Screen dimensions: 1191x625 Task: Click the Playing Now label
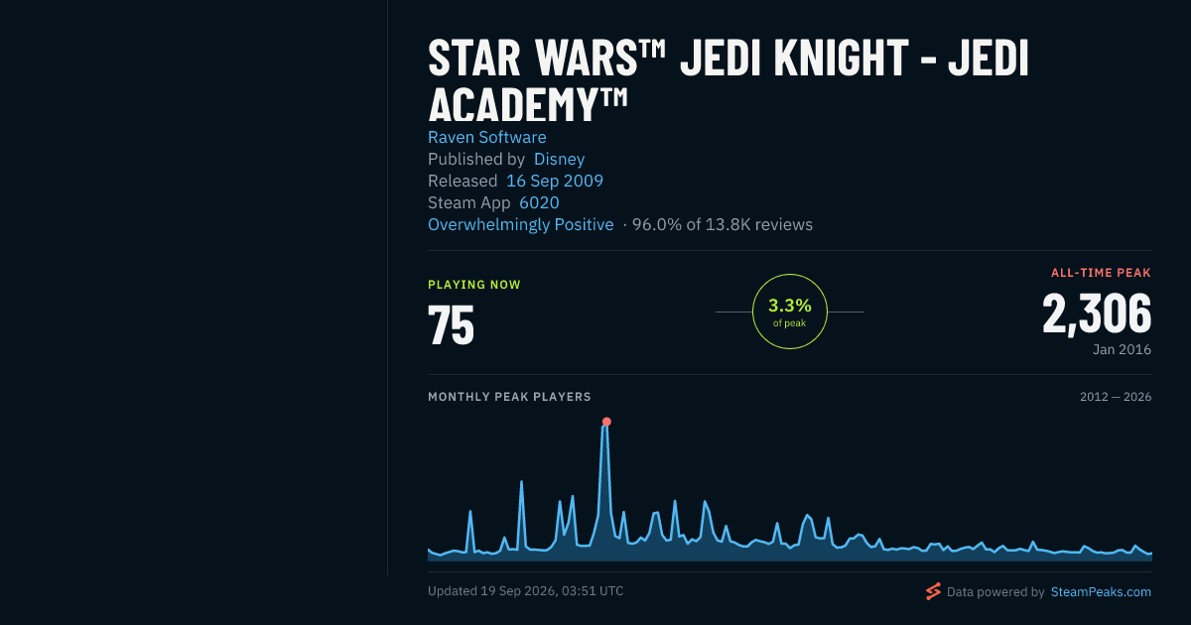coord(474,285)
